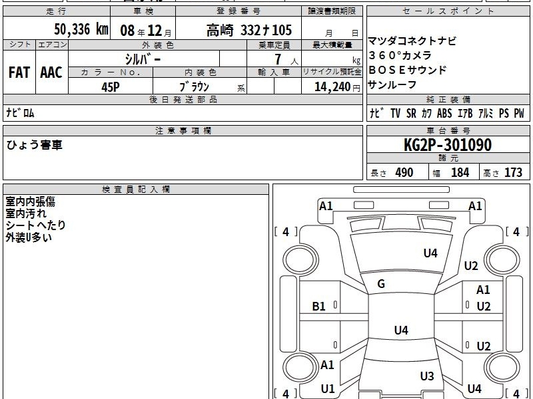Click the サンルーフ sales point

tap(392, 84)
